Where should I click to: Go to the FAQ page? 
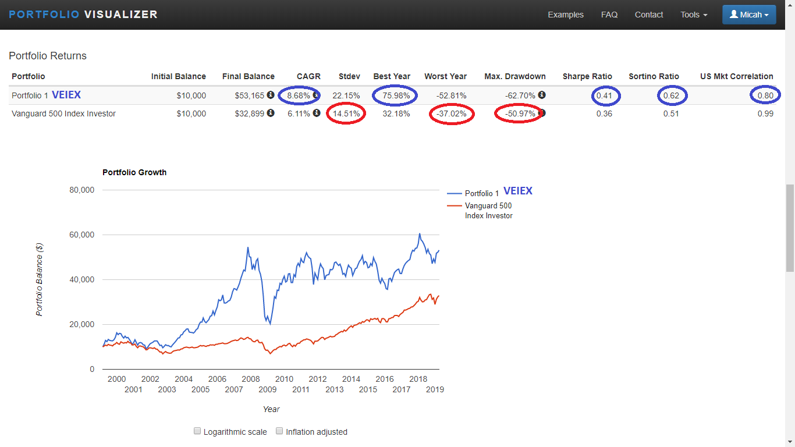tap(609, 15)
